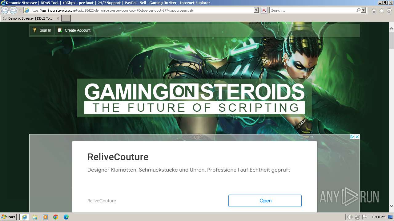Open the AdChoices info triangle icon
The image size is (394, 221).
(352, 137)
